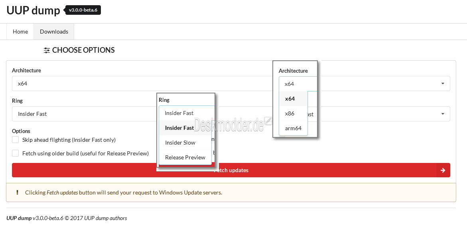Click the Ring dropdown arrow at the right
The width and height of the screenshot is (467, 248).
[443, 114]
